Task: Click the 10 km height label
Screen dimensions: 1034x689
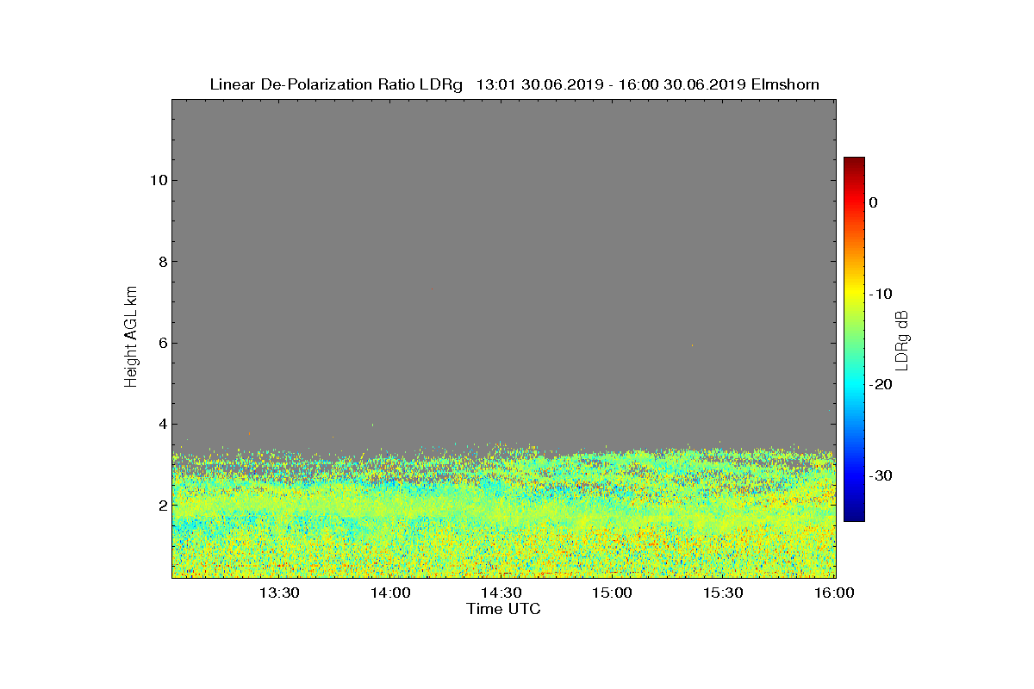Action: point(158,180)
